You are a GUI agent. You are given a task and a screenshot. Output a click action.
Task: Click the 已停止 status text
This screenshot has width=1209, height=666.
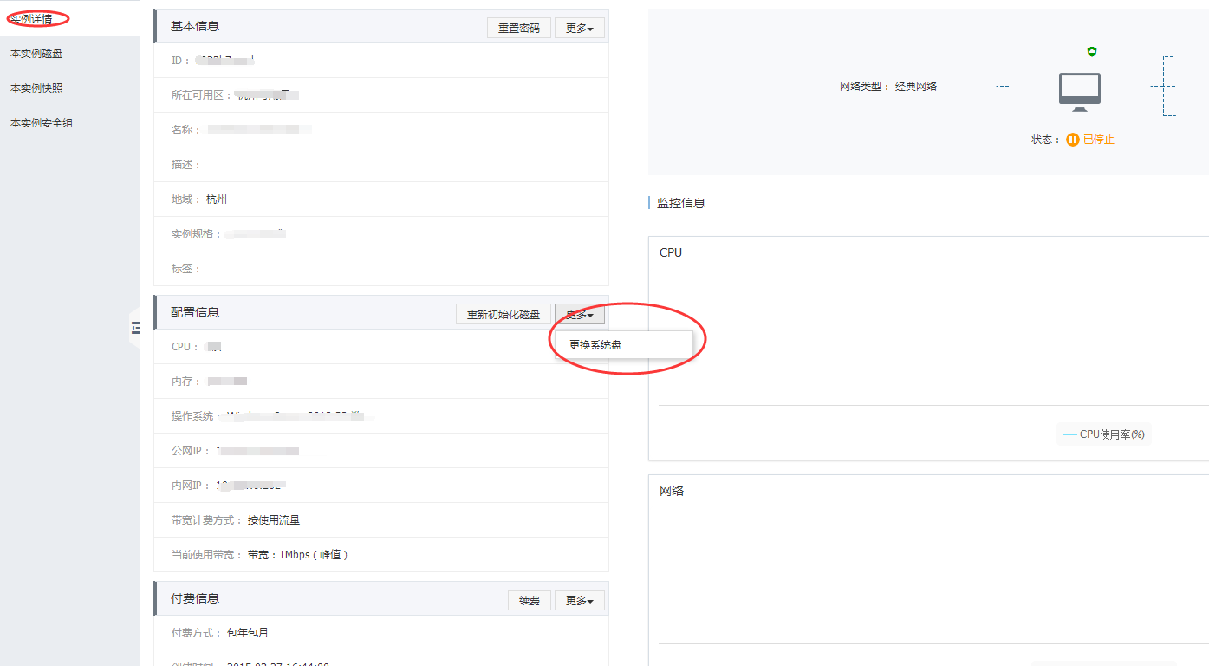click(1098, 140)
